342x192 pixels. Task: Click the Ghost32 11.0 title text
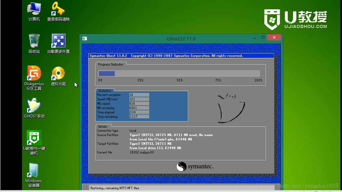point(181,39)
